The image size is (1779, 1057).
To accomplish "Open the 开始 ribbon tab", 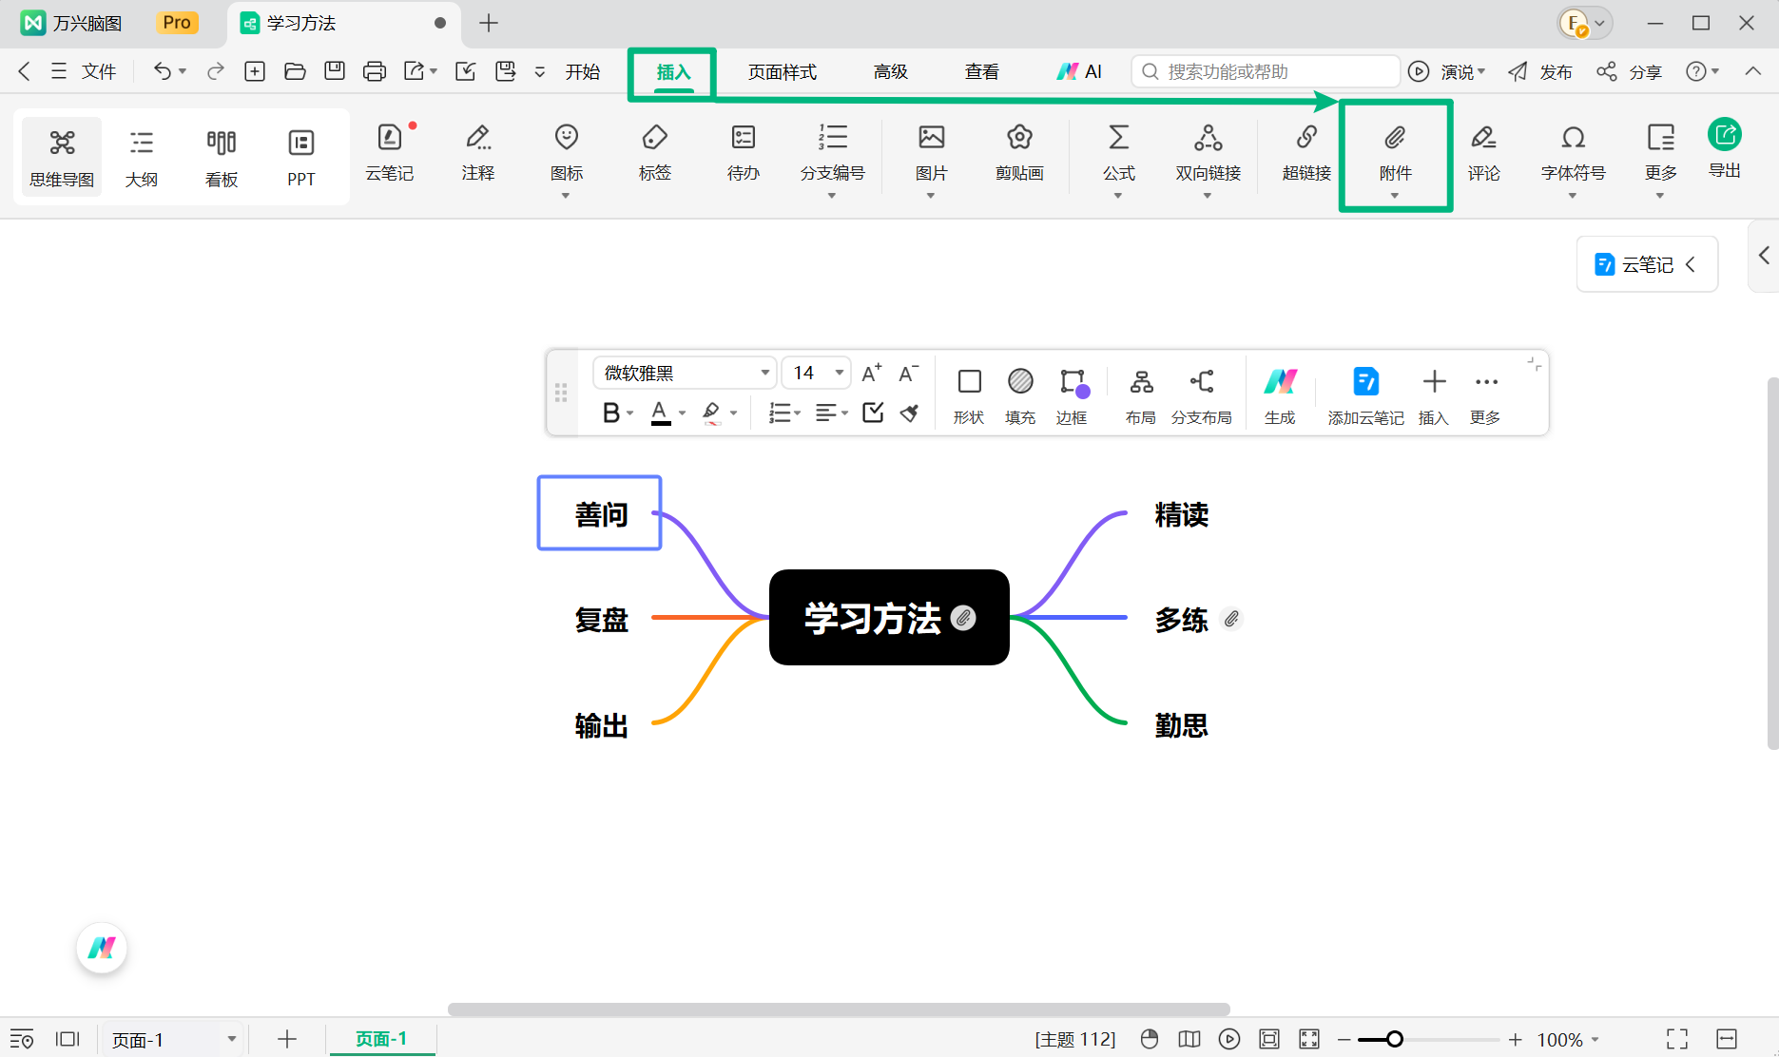I will pos(583,71).
